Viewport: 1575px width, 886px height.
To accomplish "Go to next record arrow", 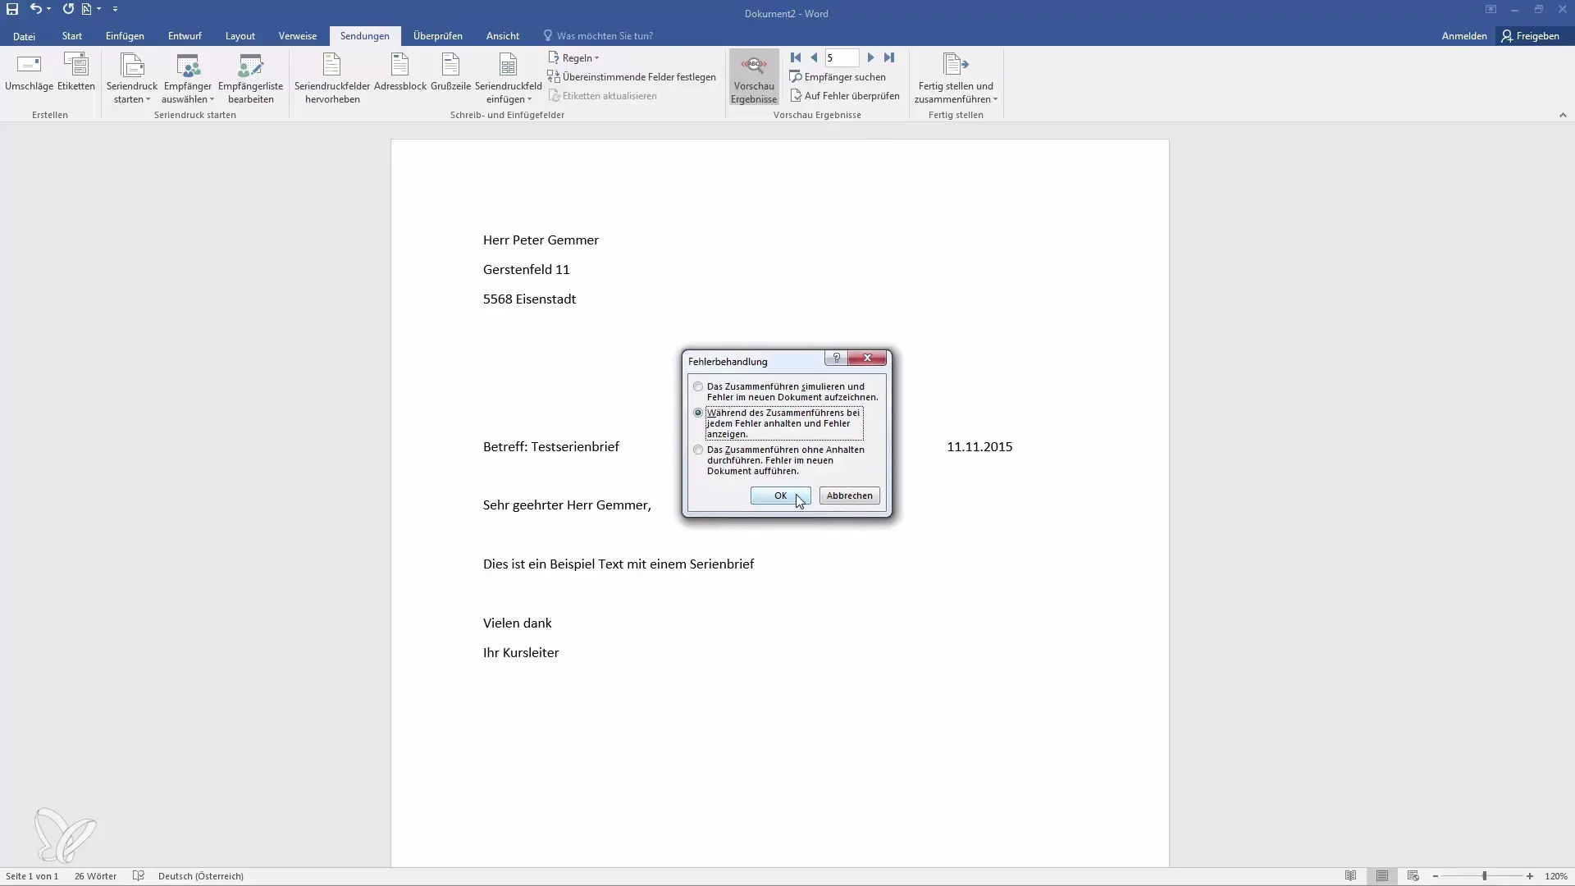I will 871,57.
